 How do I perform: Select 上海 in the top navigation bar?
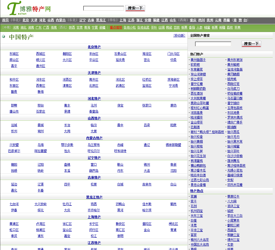(x=123, y=20)
